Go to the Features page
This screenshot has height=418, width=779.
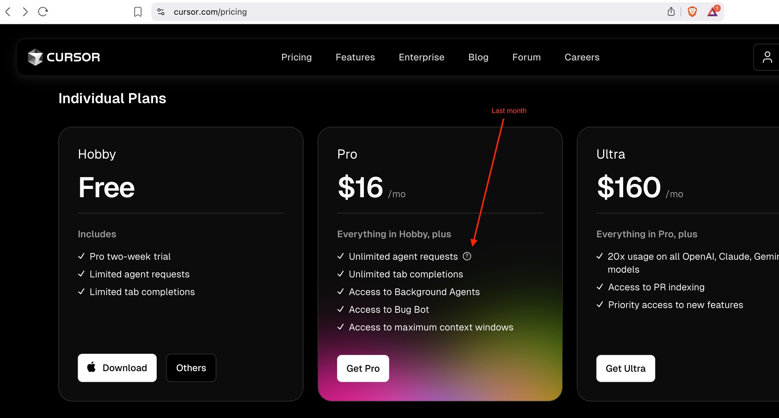click(355, 57)
